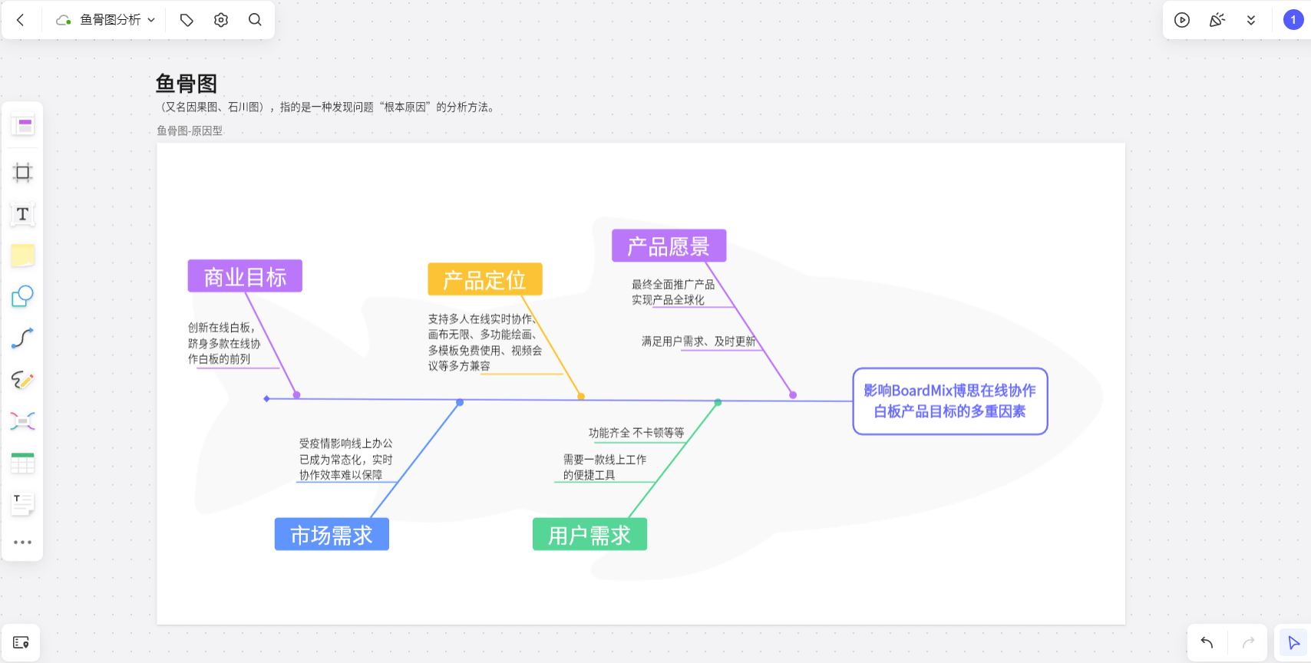Image resolution: width=1311 pixels, height=663 pixels.
Task: Open more tools ellipsis in sidebar
Action: [23, 543]
